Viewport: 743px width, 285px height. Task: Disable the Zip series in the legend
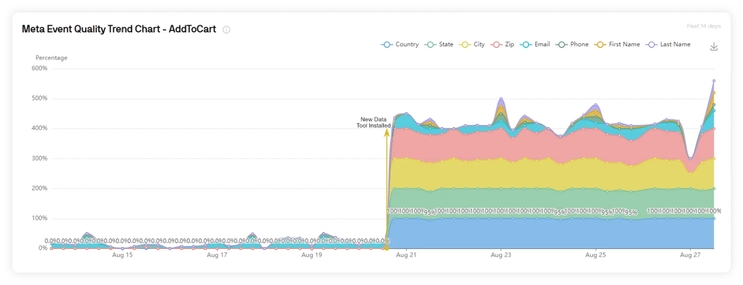[503, 45]
